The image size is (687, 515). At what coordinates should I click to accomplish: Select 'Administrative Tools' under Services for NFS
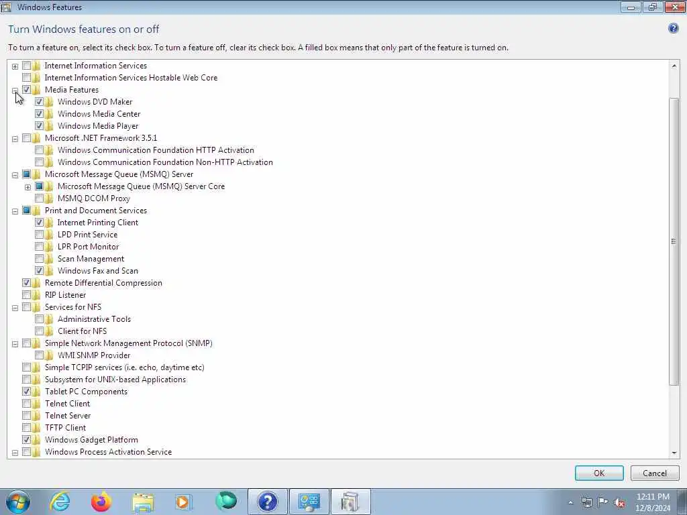pos(94,319)
